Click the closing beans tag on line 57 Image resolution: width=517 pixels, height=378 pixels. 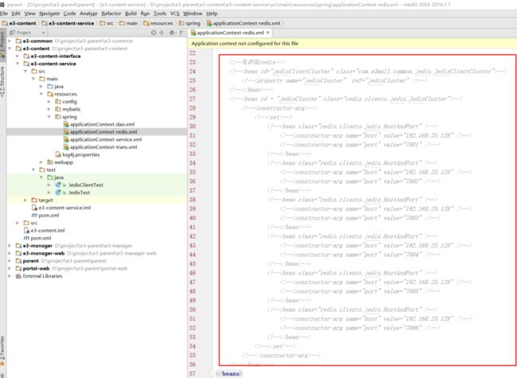[229, 374]
